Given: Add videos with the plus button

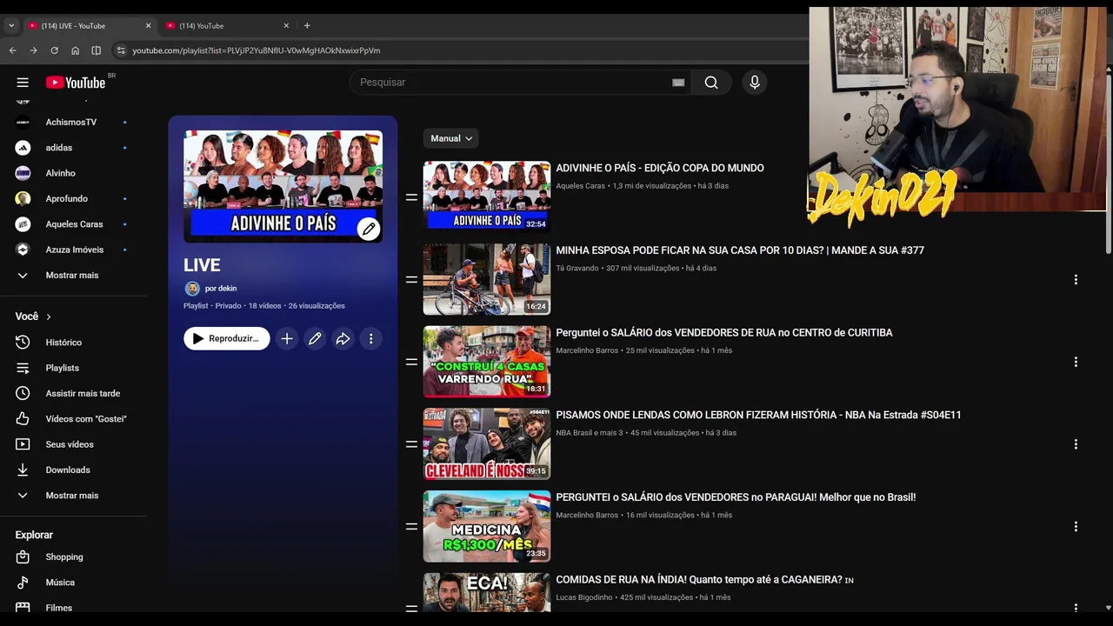Looking at the screenshot, I should tap(287, 339).
